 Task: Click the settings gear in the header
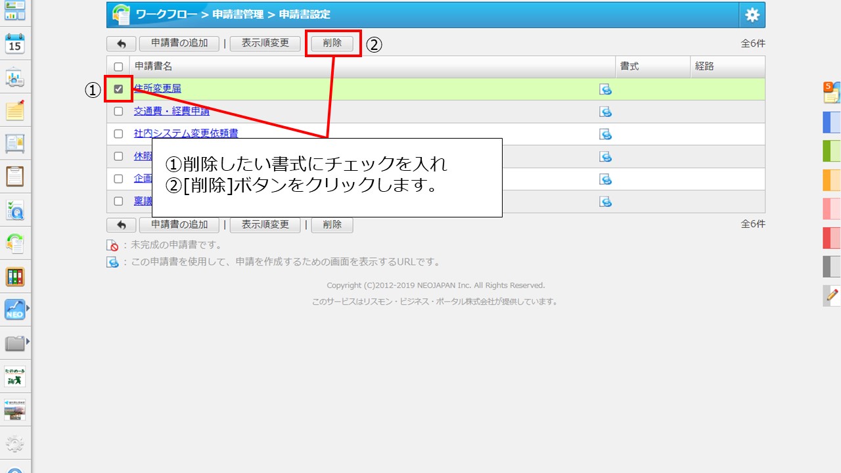coord(752,14)
